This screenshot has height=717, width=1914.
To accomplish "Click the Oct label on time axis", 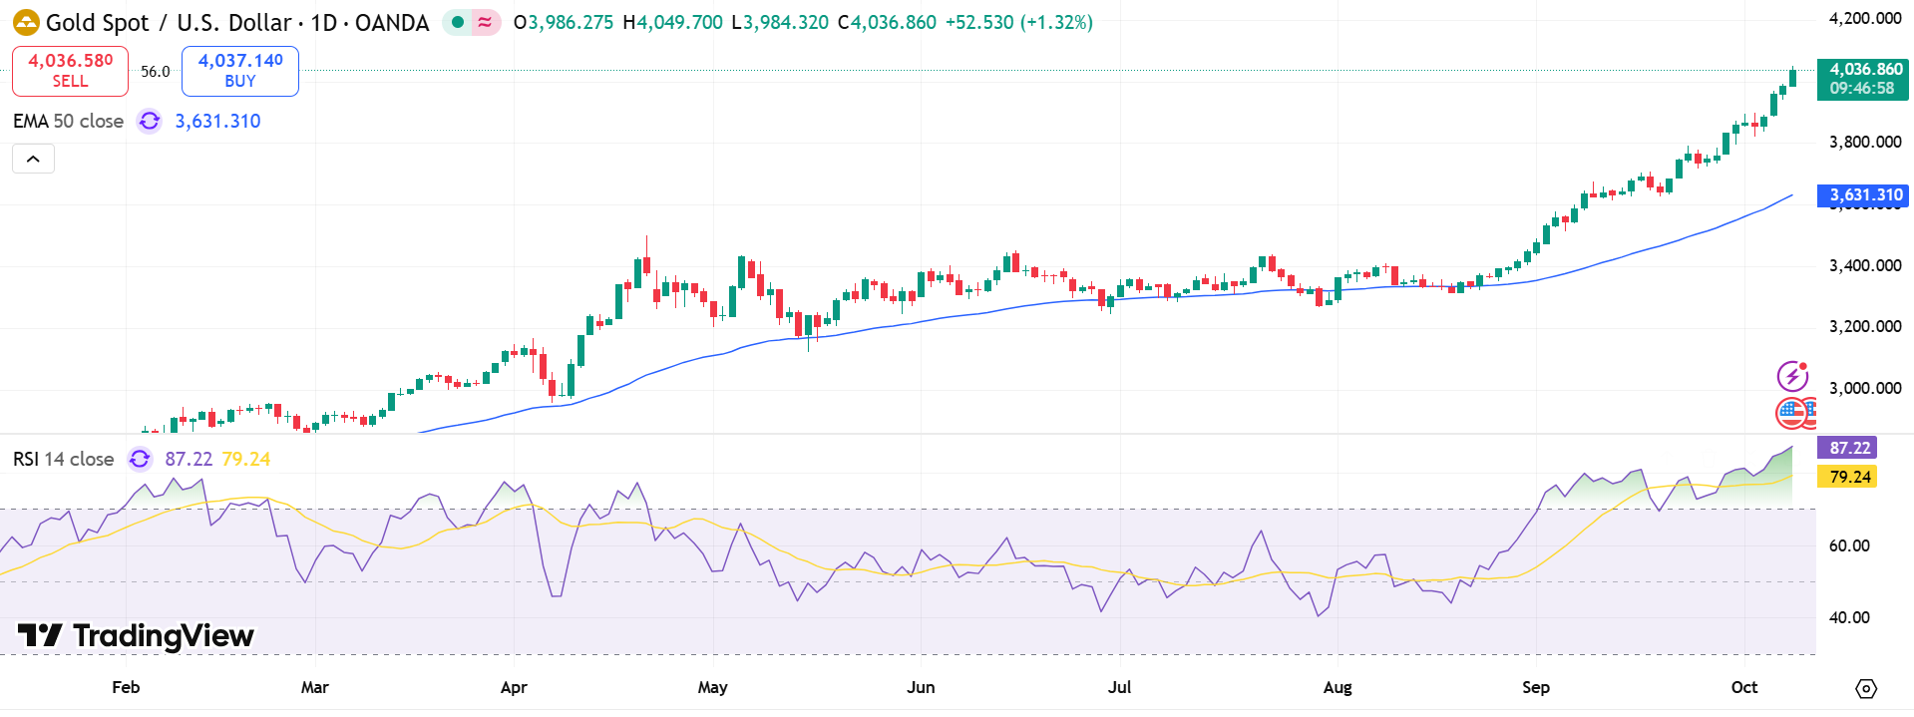I will [1744, 687].
